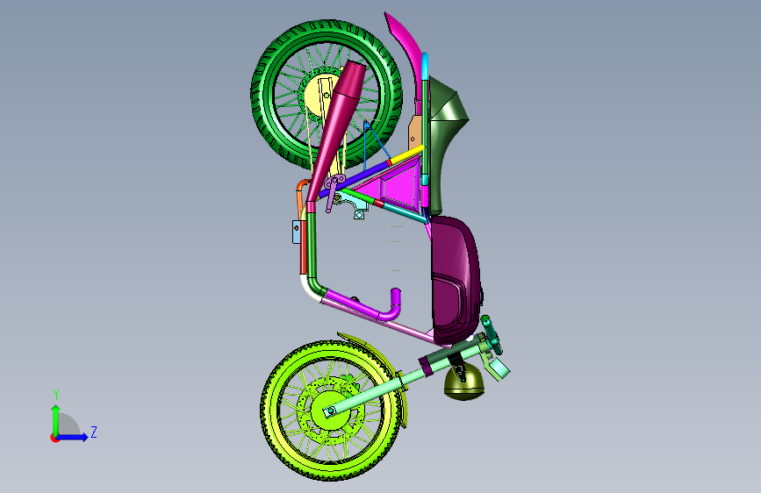Select the cyan tube tip above seat

[x=425, y=66]
